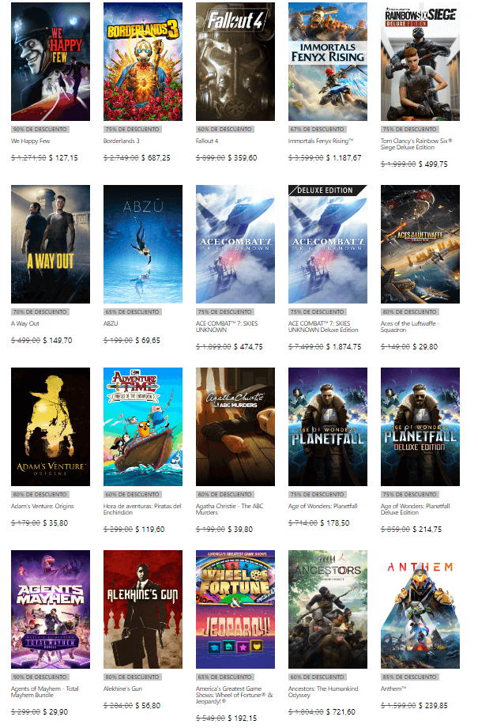The width and height of the screenshot is (478, 728).
Task: Click the Alekhine's Gun title link
Action: pos(124,688)
